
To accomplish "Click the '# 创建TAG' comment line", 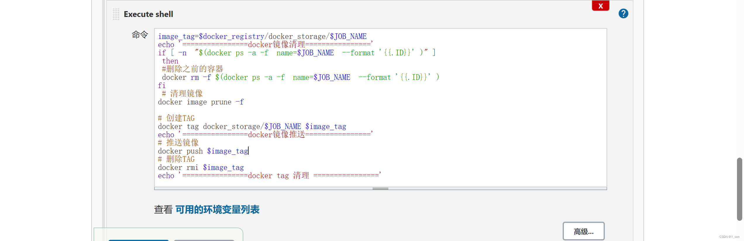I will tap(176, 118).
